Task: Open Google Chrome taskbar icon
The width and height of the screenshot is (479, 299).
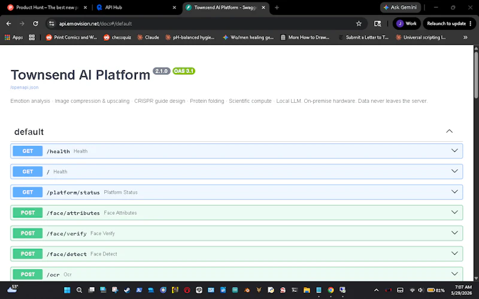Action: [x=331, y=290]
